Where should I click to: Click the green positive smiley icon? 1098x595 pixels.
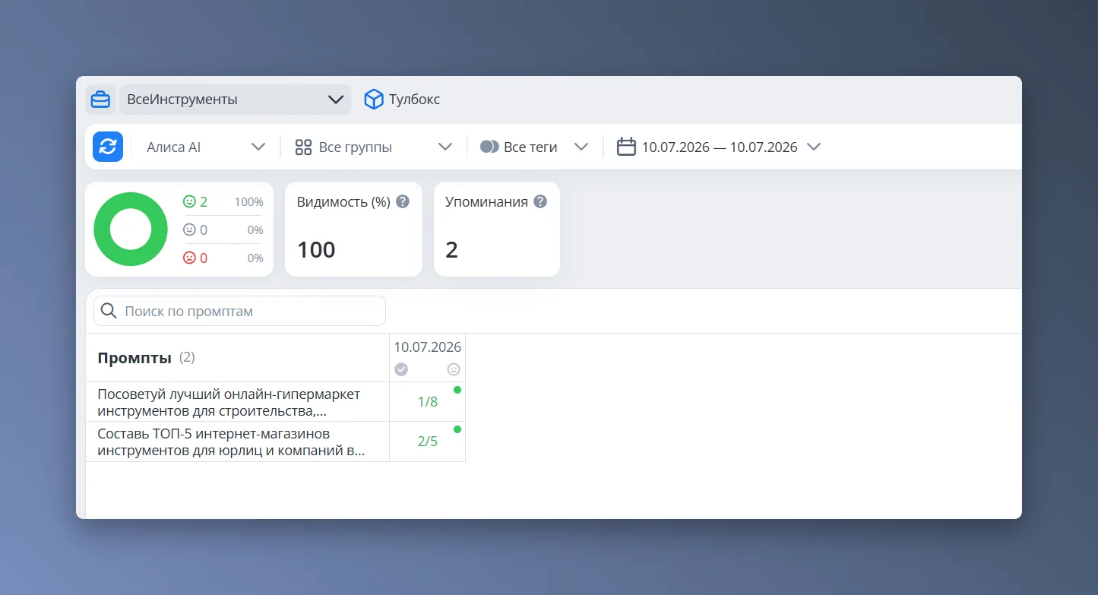point(190,201)
